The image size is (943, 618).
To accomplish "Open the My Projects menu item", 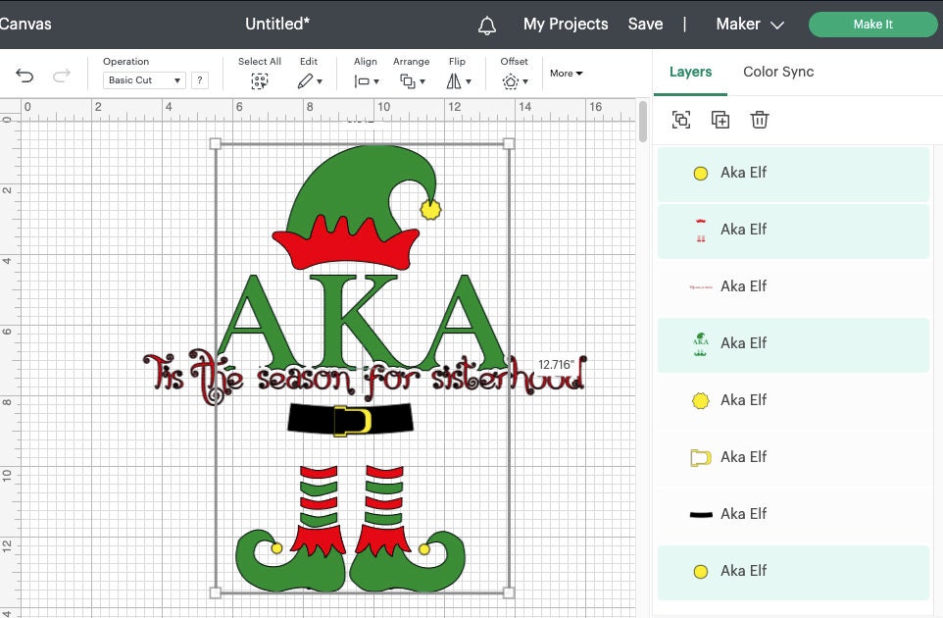I will tap(566, 23).
